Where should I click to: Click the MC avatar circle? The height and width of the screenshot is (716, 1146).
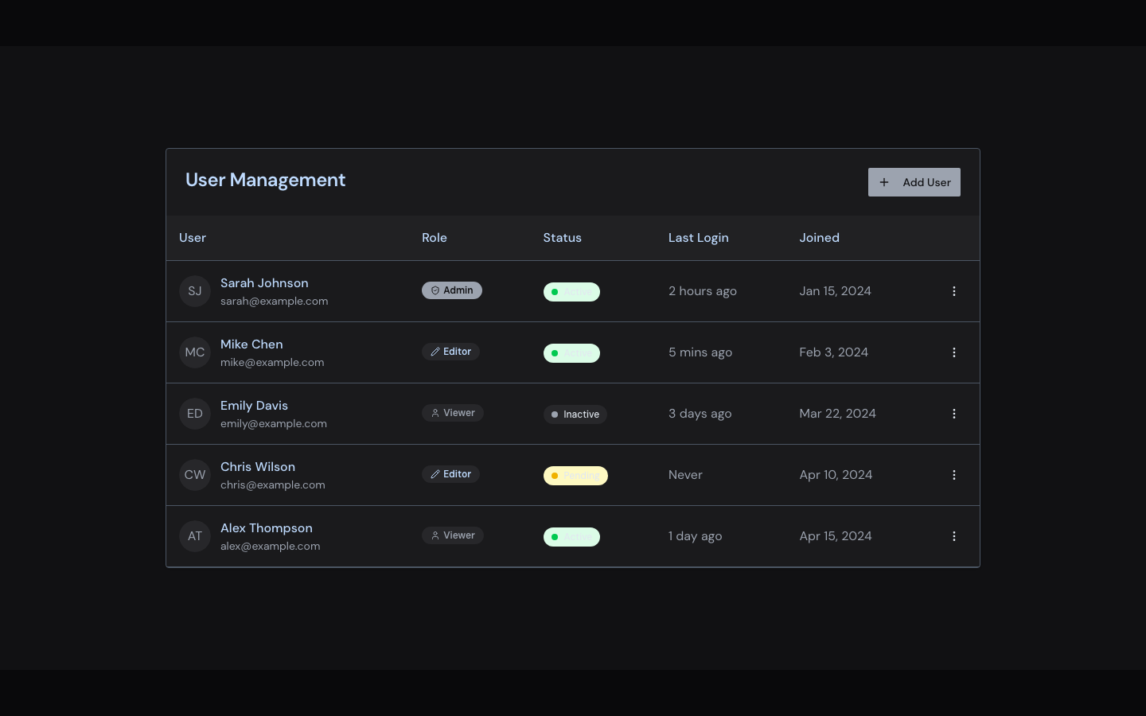click(x=195, y=352)
